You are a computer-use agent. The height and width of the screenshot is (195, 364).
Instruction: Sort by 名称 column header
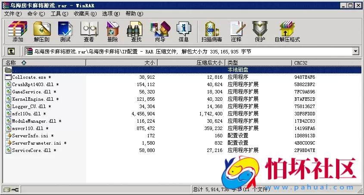[44, 62]
